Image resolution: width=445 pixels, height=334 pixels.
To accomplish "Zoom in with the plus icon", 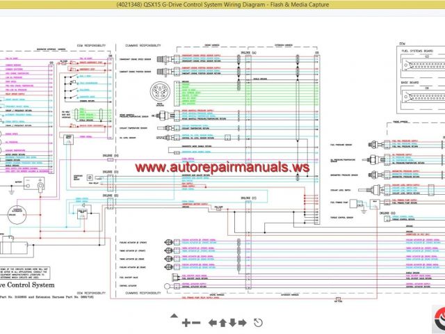I will pos(186,322).
